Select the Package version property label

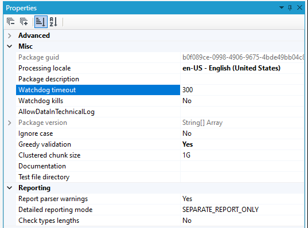coord(42,123)
